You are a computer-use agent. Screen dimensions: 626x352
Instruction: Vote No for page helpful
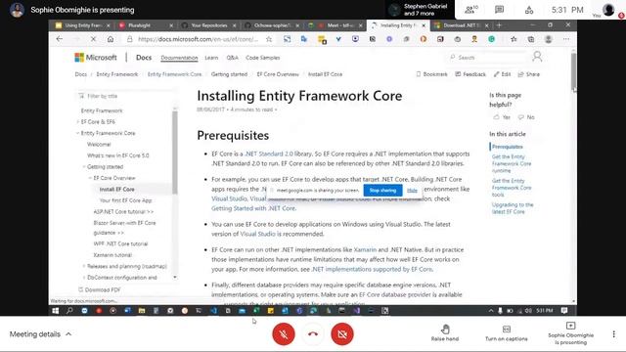click(x=526, y=117)
